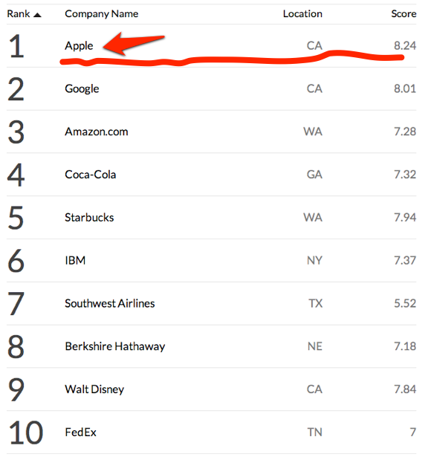
Task: Open Coca-Cola company entry
Action: pyautogui.click(x=91, y=175)
